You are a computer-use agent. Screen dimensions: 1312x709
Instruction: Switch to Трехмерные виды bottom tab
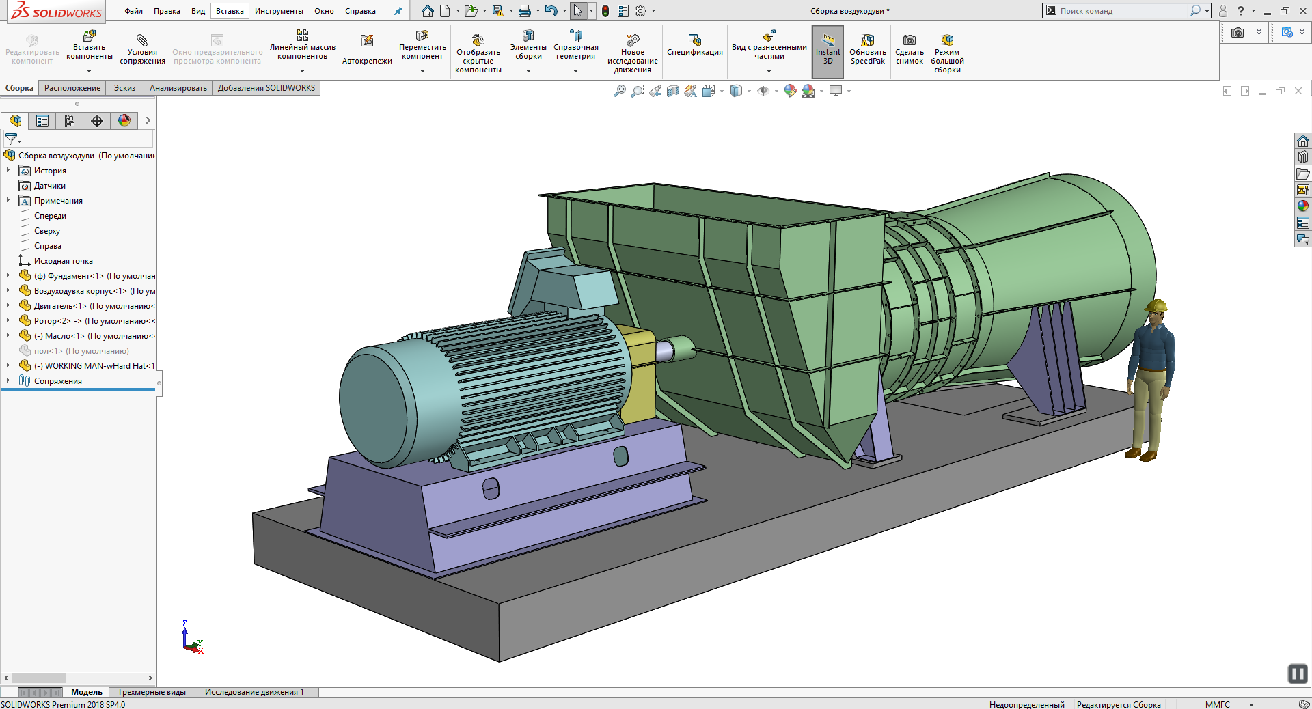click(152, 692)
